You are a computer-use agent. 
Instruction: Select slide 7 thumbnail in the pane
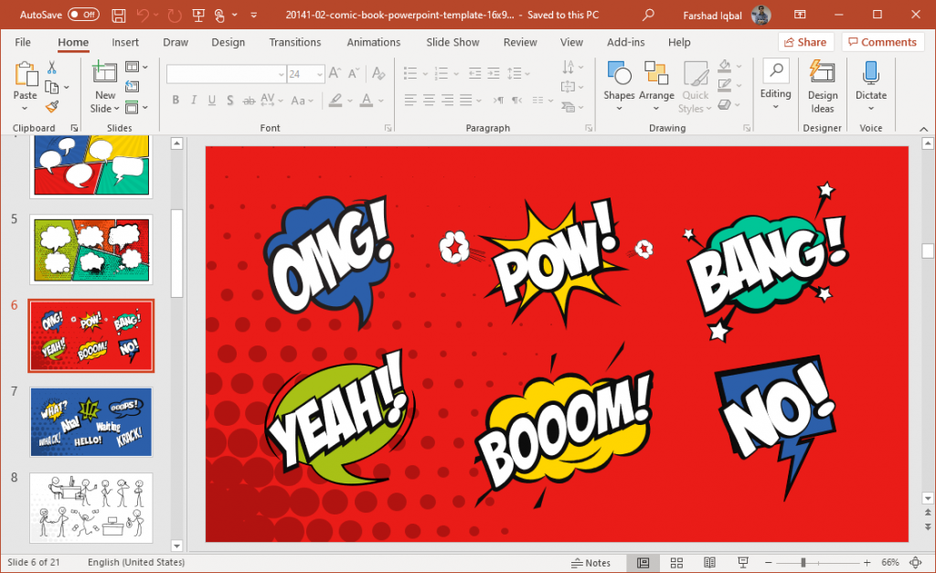90,421
